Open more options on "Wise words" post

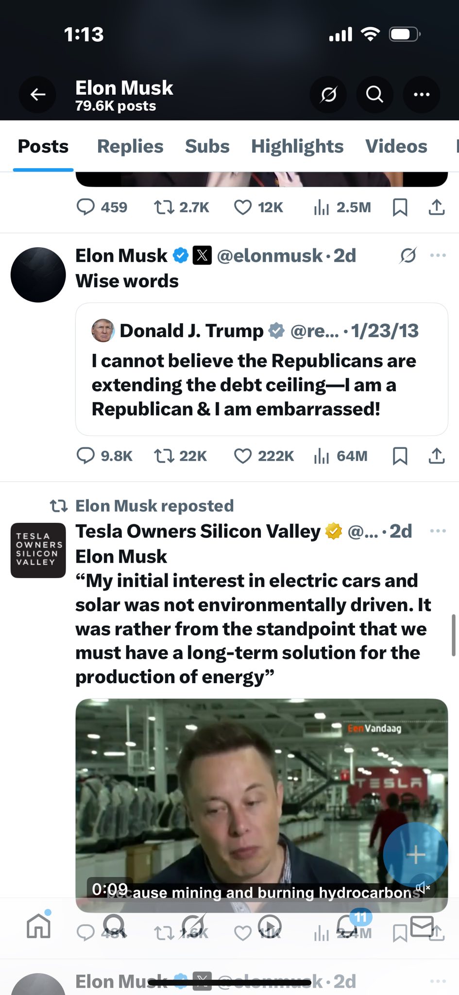(x=438, y=256)
